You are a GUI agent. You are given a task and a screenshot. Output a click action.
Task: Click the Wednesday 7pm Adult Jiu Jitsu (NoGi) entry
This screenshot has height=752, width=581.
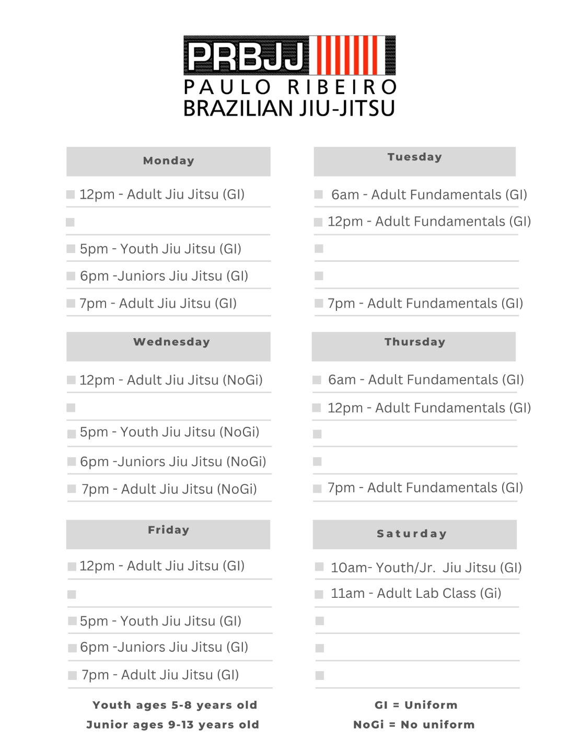click(169, 489)
